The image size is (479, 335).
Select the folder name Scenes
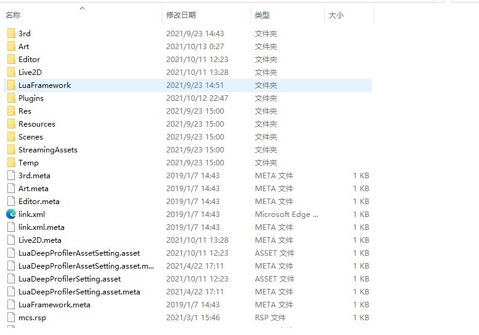point(31,136)
